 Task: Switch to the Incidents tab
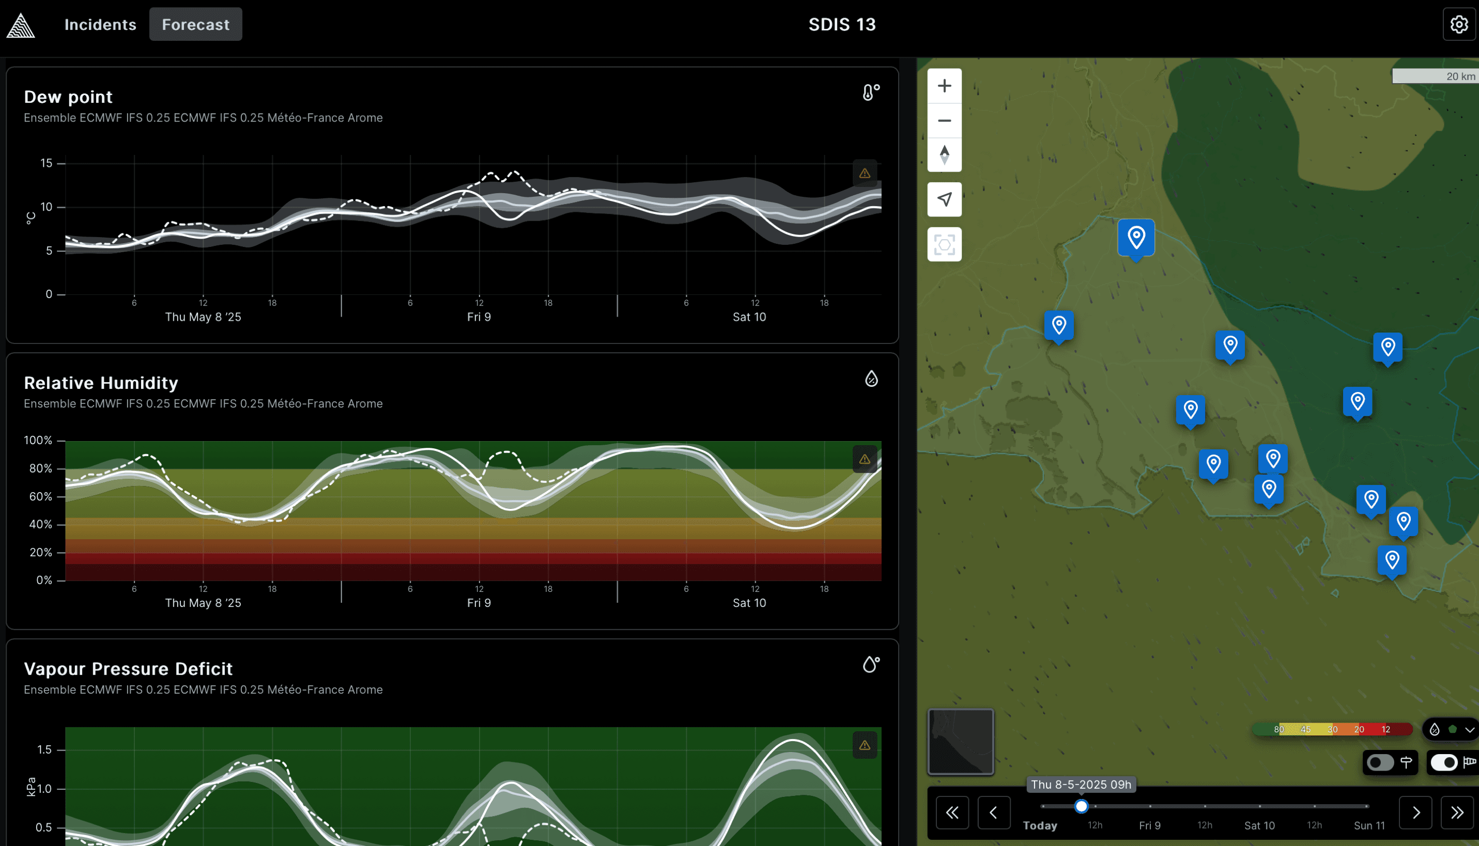[100, 24]
